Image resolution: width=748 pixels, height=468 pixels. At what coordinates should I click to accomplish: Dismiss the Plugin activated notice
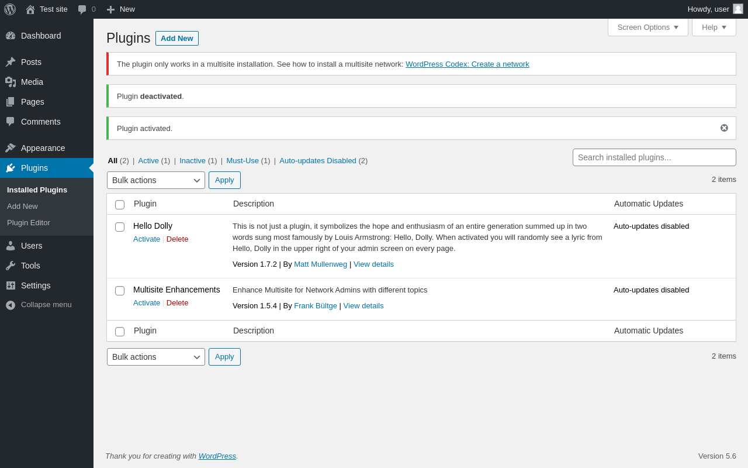tap(724, 128)
